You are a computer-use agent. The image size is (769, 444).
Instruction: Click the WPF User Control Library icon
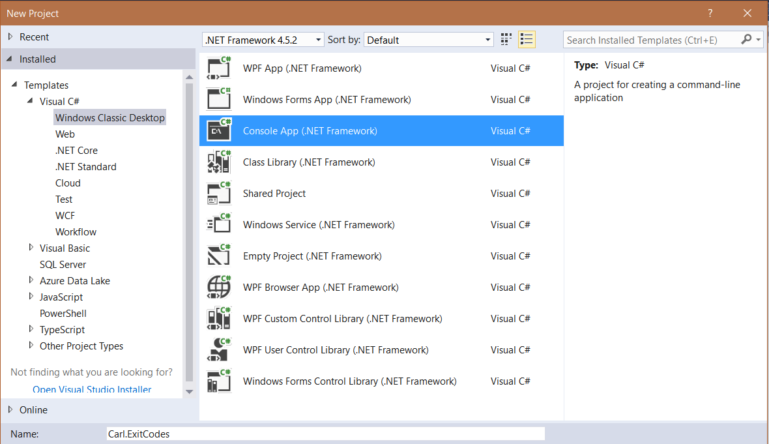[219, 350]
